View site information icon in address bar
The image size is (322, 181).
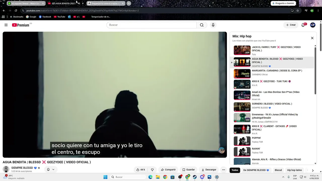23,11
